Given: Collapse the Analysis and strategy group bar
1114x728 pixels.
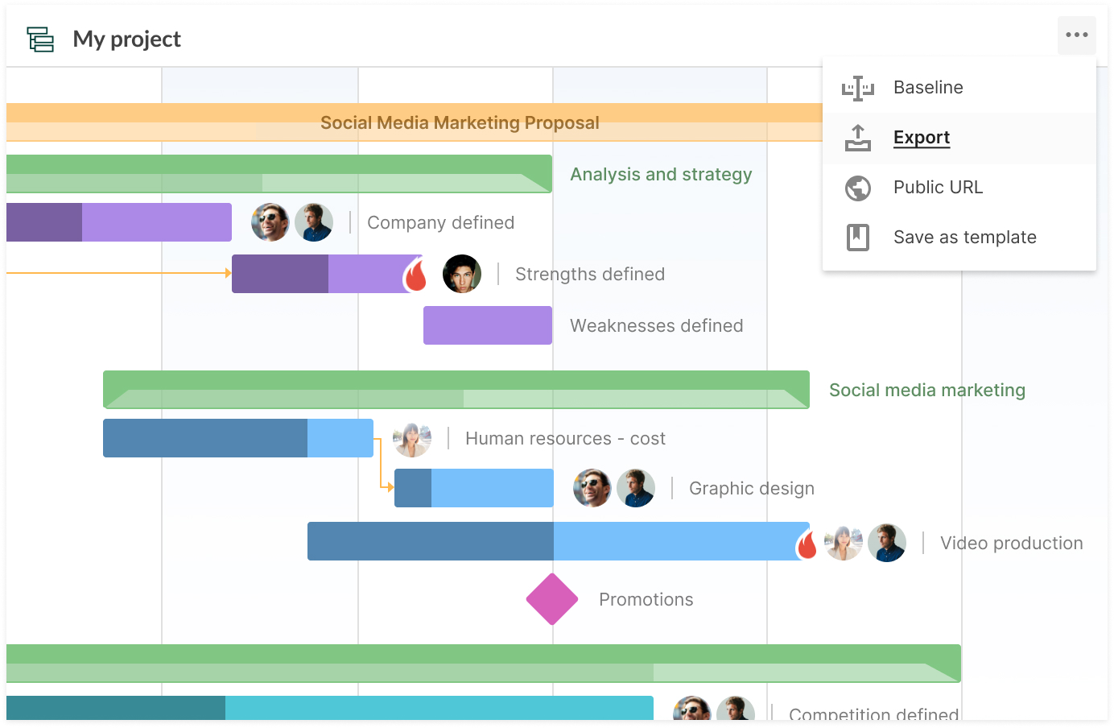Looking at the screenshot, I should [x=278, y=173].
